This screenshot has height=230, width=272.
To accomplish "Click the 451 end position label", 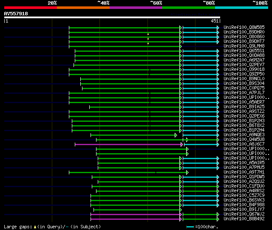I will tap(215, 21).
